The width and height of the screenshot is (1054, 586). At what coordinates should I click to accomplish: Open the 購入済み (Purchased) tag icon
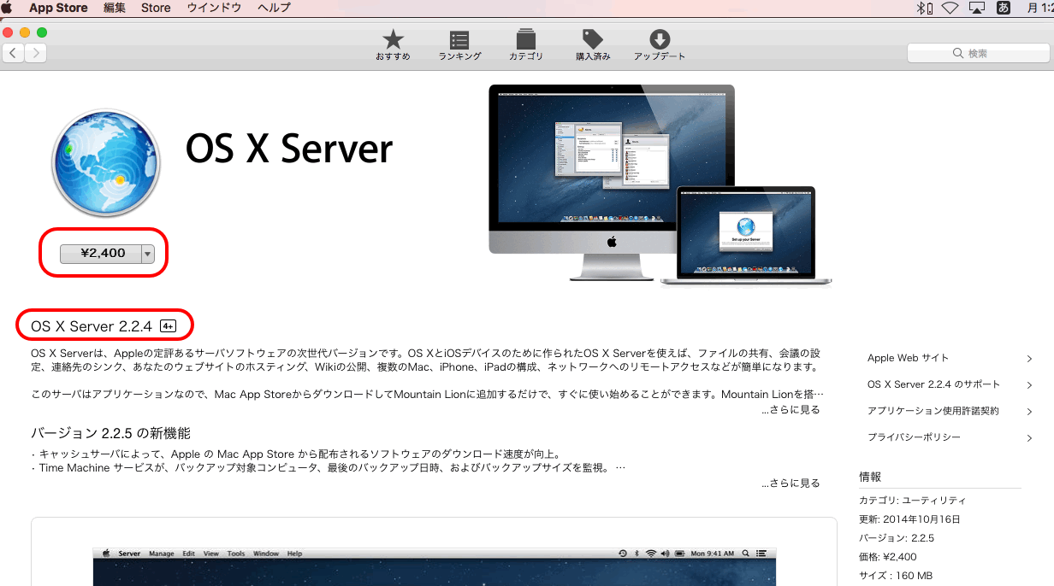point(592,40)
